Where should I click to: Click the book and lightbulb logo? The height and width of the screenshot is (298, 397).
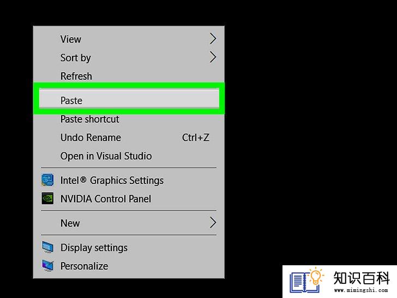tap(306, 281)
